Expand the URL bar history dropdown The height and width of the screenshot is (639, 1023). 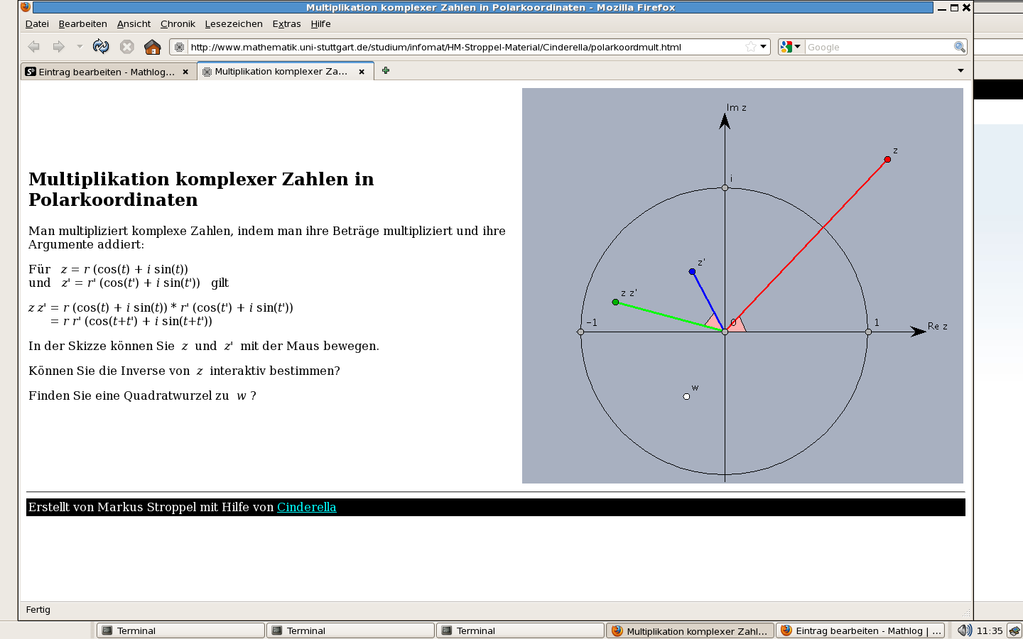pyautogui.click(x=764, y=47)
